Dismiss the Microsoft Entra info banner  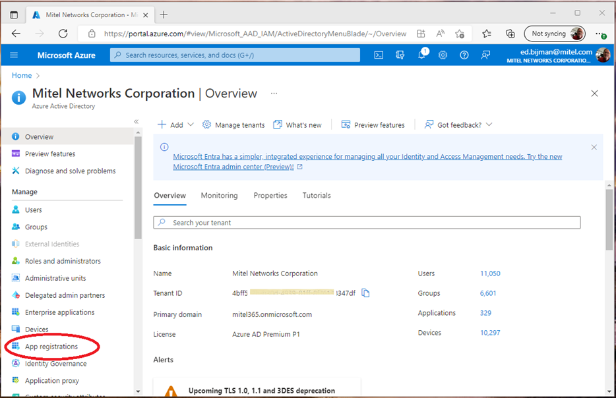(x=594, y=147)
